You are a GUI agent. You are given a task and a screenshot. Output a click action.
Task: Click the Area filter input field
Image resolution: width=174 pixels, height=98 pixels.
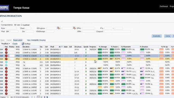pos(11,28)
